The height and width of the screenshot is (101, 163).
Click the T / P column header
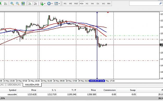tap(74, 90)
